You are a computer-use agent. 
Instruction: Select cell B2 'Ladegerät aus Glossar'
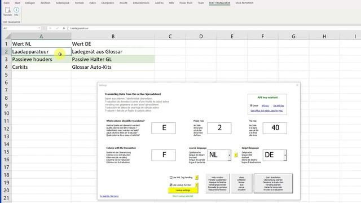coord(113,51)
